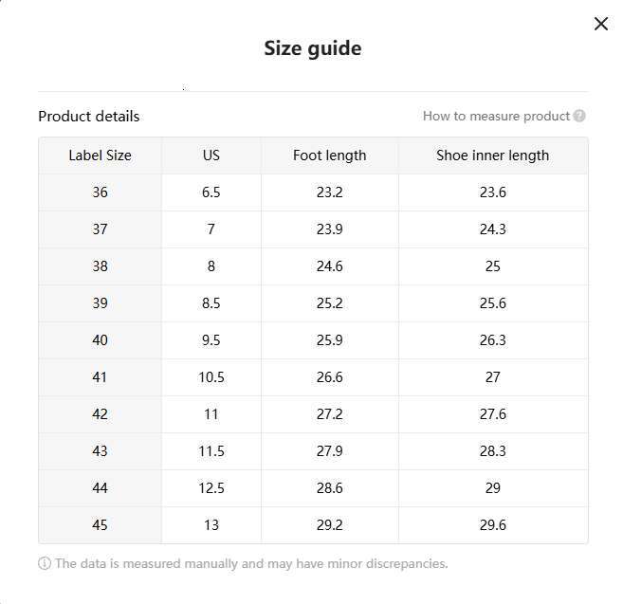This screenshot has height=604, width=623.
Task: Open the How to measure product link
Action: click(496, 116)
